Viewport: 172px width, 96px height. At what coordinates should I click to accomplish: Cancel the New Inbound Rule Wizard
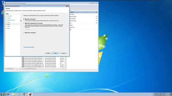point(63,53)
